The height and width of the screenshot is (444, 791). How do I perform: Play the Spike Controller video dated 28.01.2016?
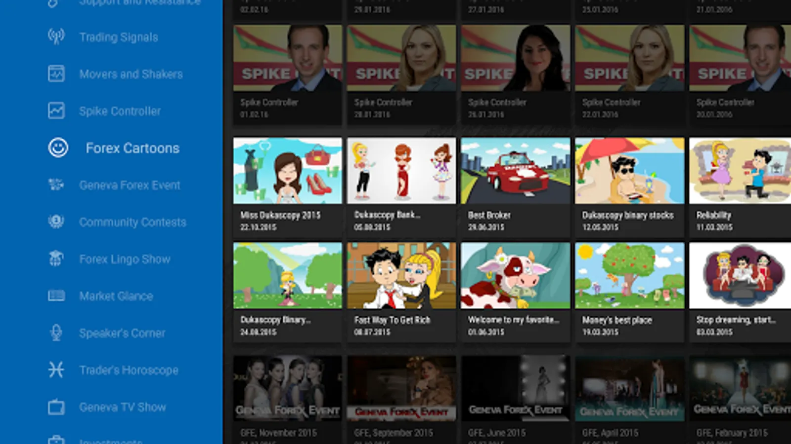tap(401, 58)
